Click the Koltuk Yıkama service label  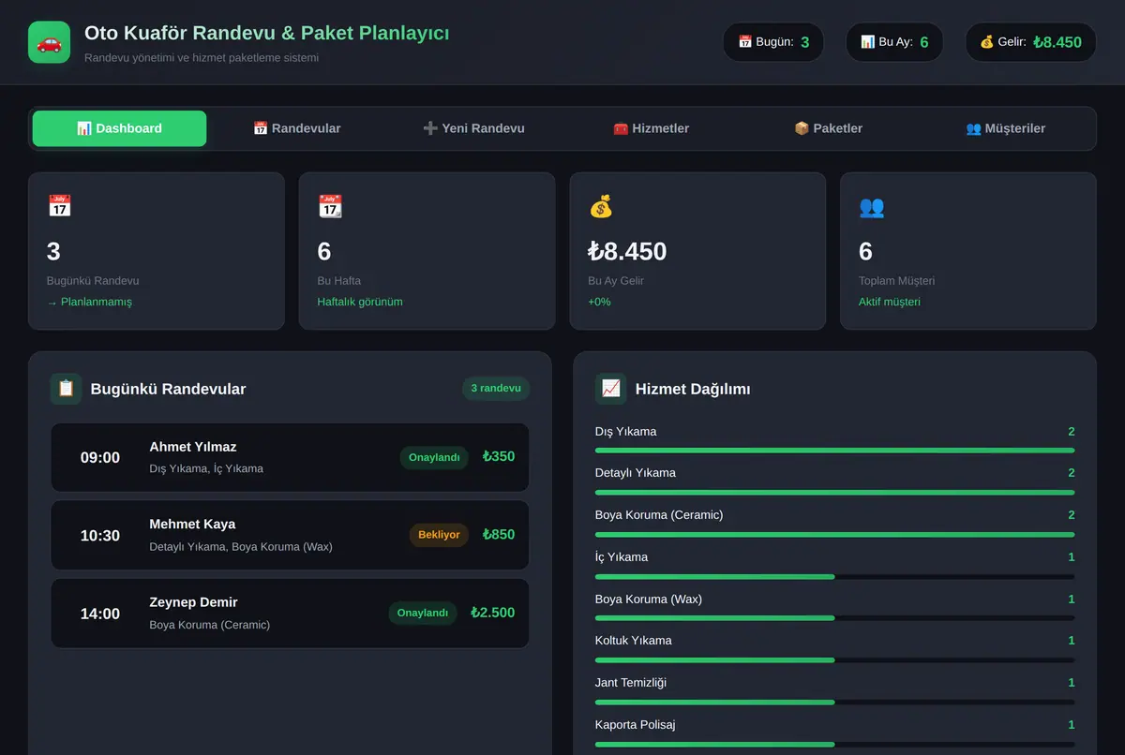634,641
